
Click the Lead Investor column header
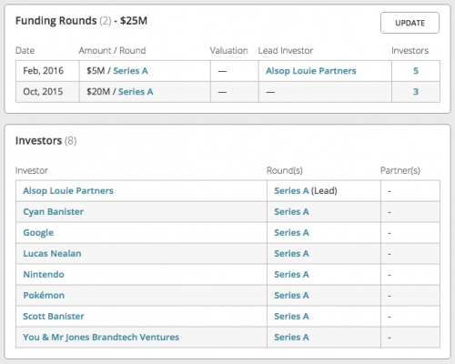(286, 50)
